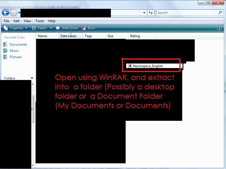The height and width of the screenshot is (169, 226).
Task: Click the search magnifier icon
Action: pos(220,12)
